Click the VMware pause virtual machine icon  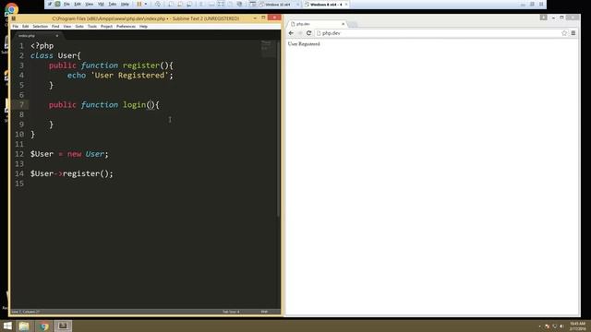click(x=139, y=4)
